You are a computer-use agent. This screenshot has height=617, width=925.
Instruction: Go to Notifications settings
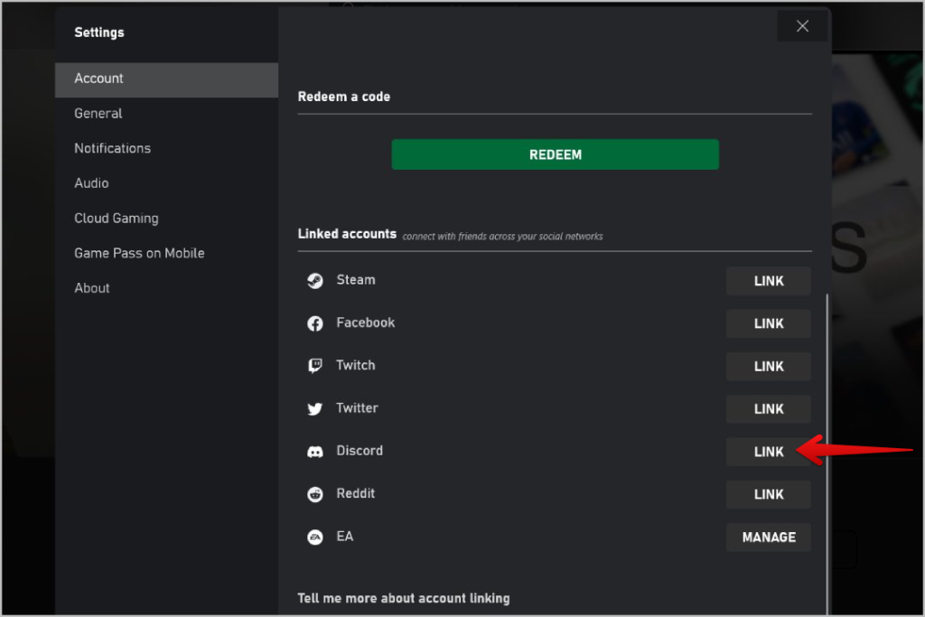166,148
